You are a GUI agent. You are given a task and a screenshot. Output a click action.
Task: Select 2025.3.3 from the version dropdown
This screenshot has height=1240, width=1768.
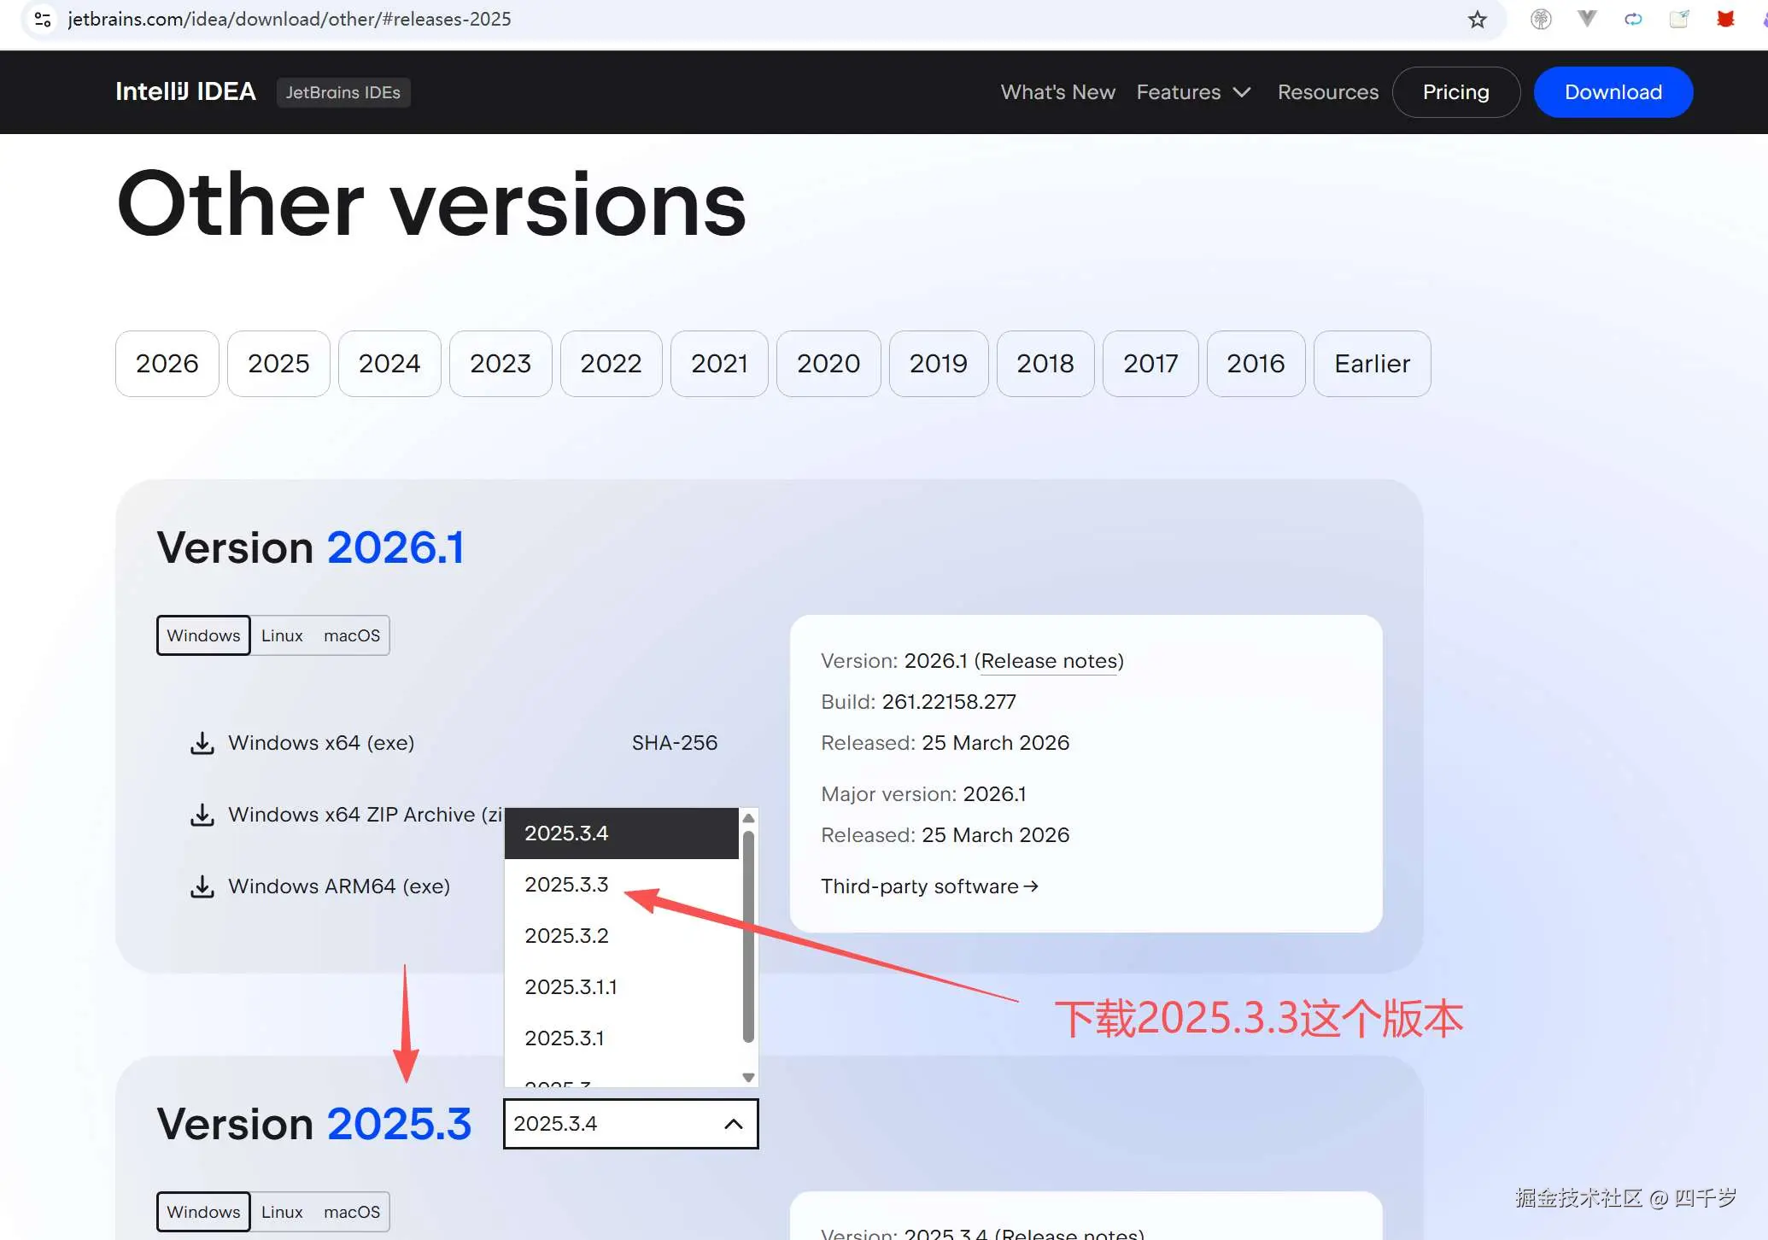tap(567, 884)
